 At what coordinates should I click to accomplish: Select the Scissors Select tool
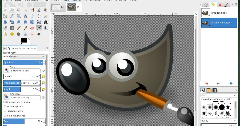tap(39, 10)
